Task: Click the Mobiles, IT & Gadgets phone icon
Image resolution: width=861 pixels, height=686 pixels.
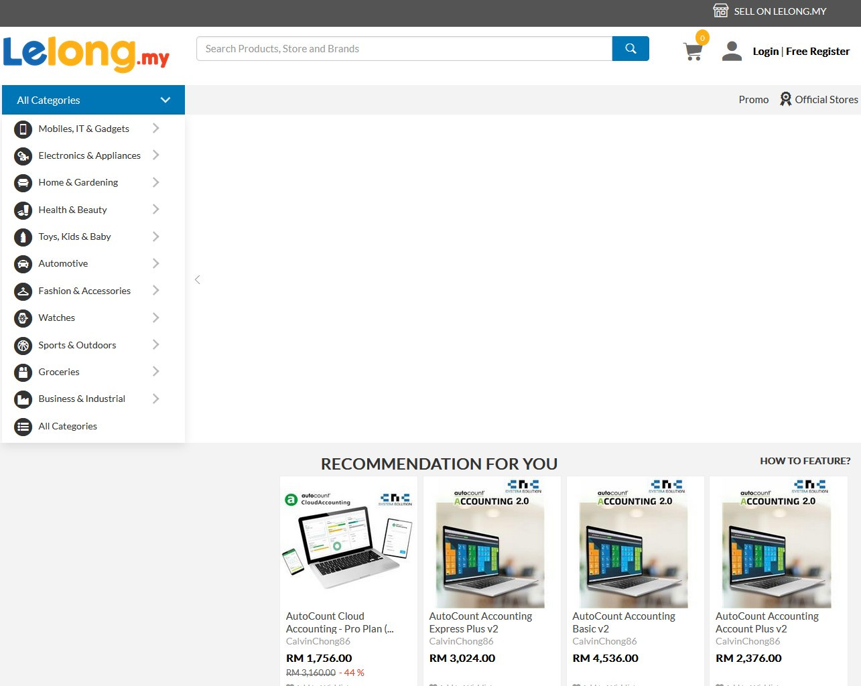Action: [x=23, y=129]
